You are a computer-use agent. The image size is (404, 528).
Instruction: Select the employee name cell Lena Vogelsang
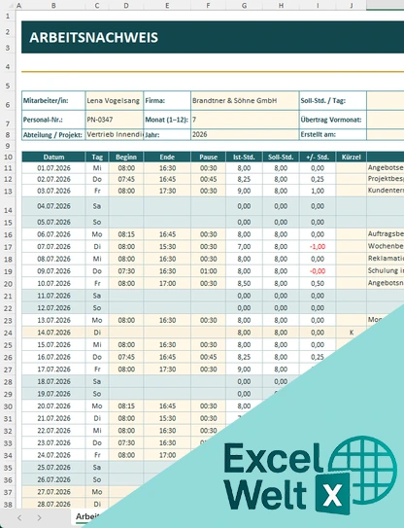pyautogui.click(x=115, y=101)
